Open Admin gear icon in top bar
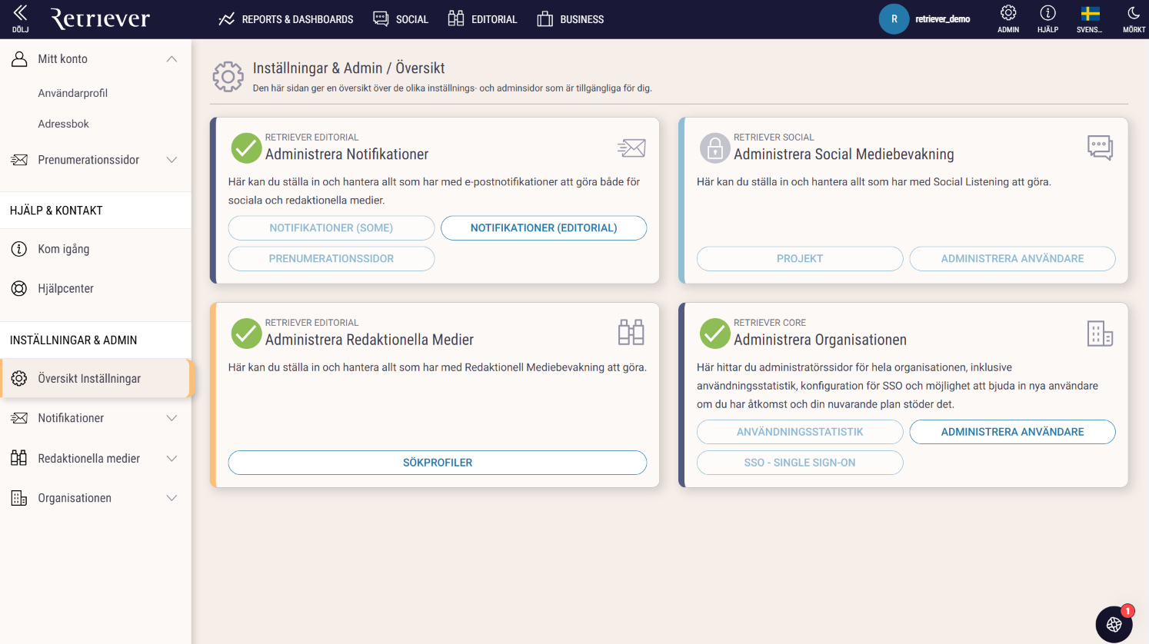Screen dimensions: 1149x644 pyautogui.click(x=1008, y=19)
